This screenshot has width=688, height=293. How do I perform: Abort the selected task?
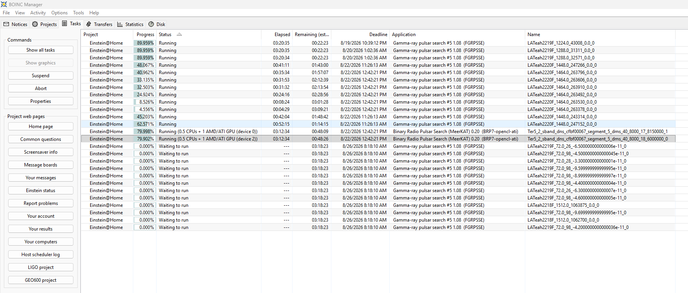[x=41, y=88]
